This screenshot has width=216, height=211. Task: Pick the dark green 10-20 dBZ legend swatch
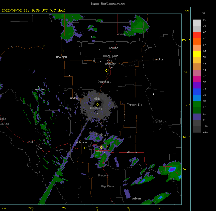pos(197,111)
